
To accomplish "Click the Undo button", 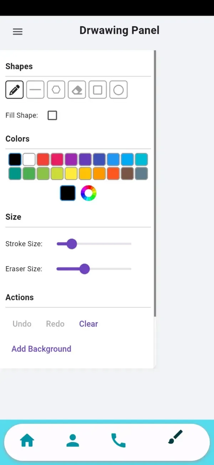I will pos(22,324).
